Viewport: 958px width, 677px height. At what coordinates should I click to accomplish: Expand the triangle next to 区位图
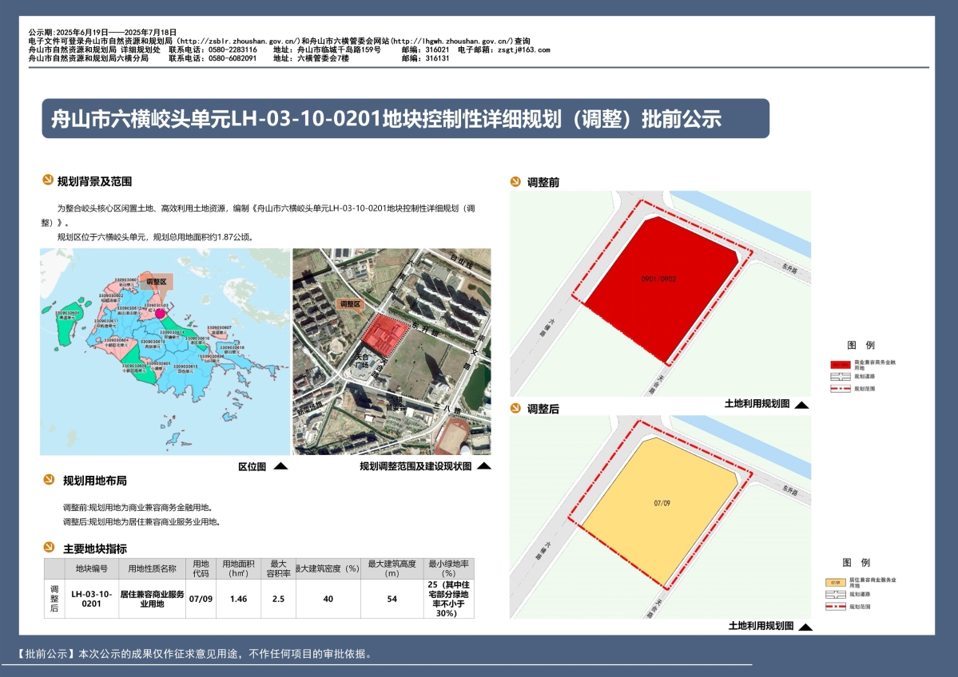pyautogui.click(x=280, y=465)
